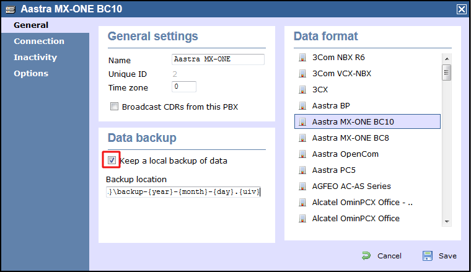Click the Save floppy disk icon

click(x=428, y=256)
